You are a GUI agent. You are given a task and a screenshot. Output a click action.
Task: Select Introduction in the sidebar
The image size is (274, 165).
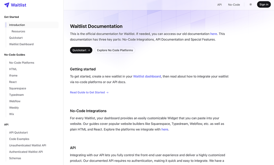(17, 25)
